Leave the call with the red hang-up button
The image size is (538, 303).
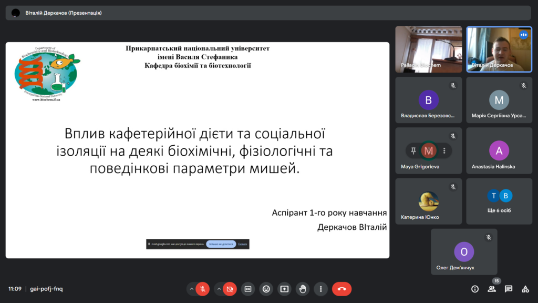(x=342, y=289)
